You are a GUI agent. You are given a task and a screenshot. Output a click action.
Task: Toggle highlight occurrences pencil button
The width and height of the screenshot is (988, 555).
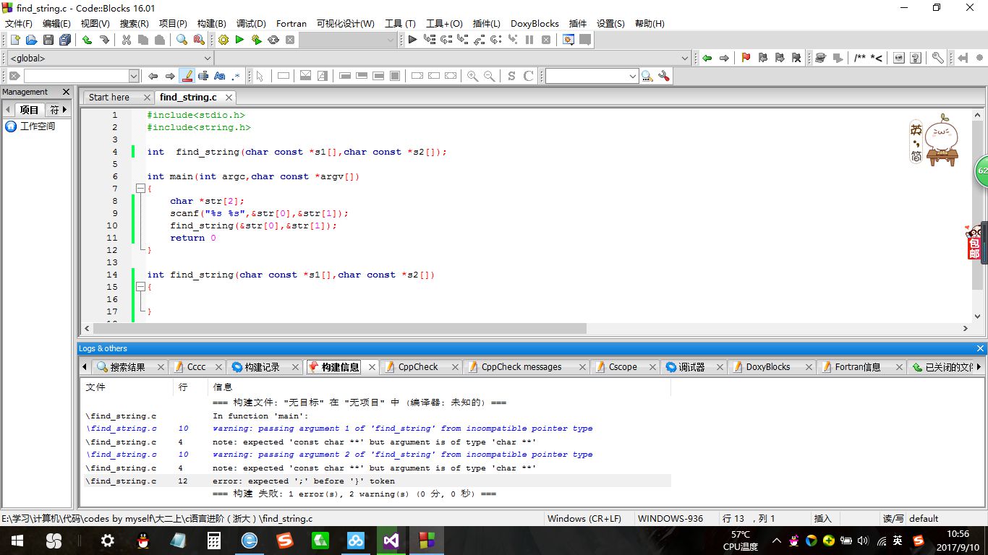click(187, 76)
